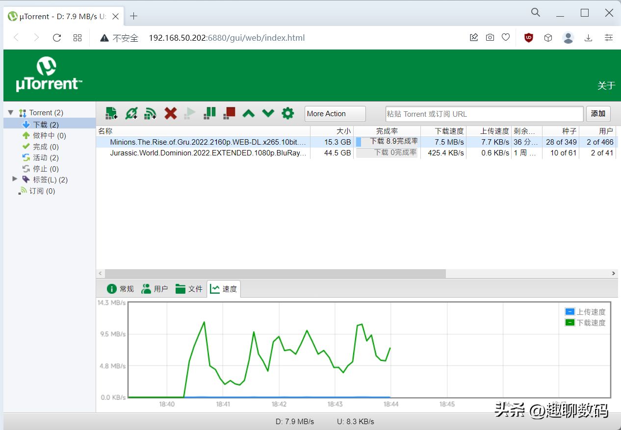Viewport: 621px width, 430px height.
Task: Switch to the 用户 tab
Action: pos(155,289)
